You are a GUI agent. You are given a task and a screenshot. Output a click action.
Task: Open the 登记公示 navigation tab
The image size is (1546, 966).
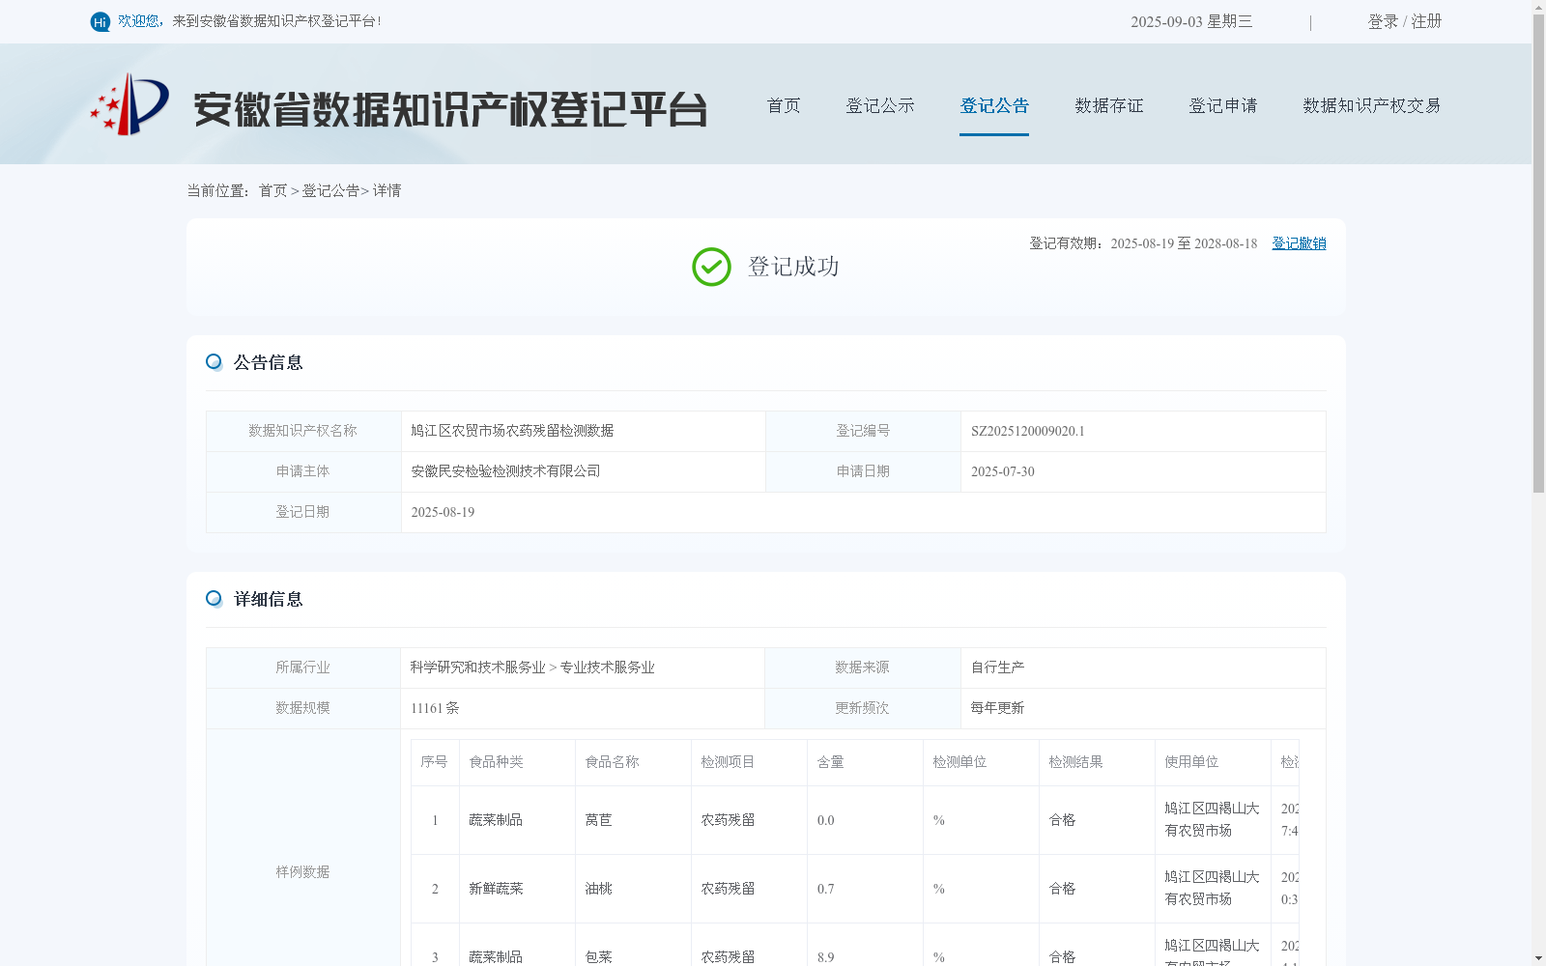tap(880, 105)
